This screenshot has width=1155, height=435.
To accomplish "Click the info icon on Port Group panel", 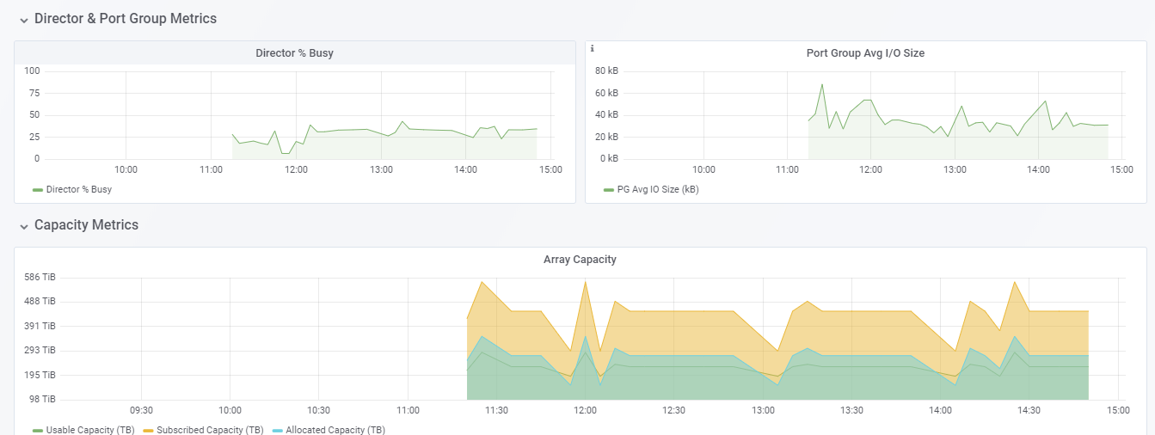I will [592, 49].
